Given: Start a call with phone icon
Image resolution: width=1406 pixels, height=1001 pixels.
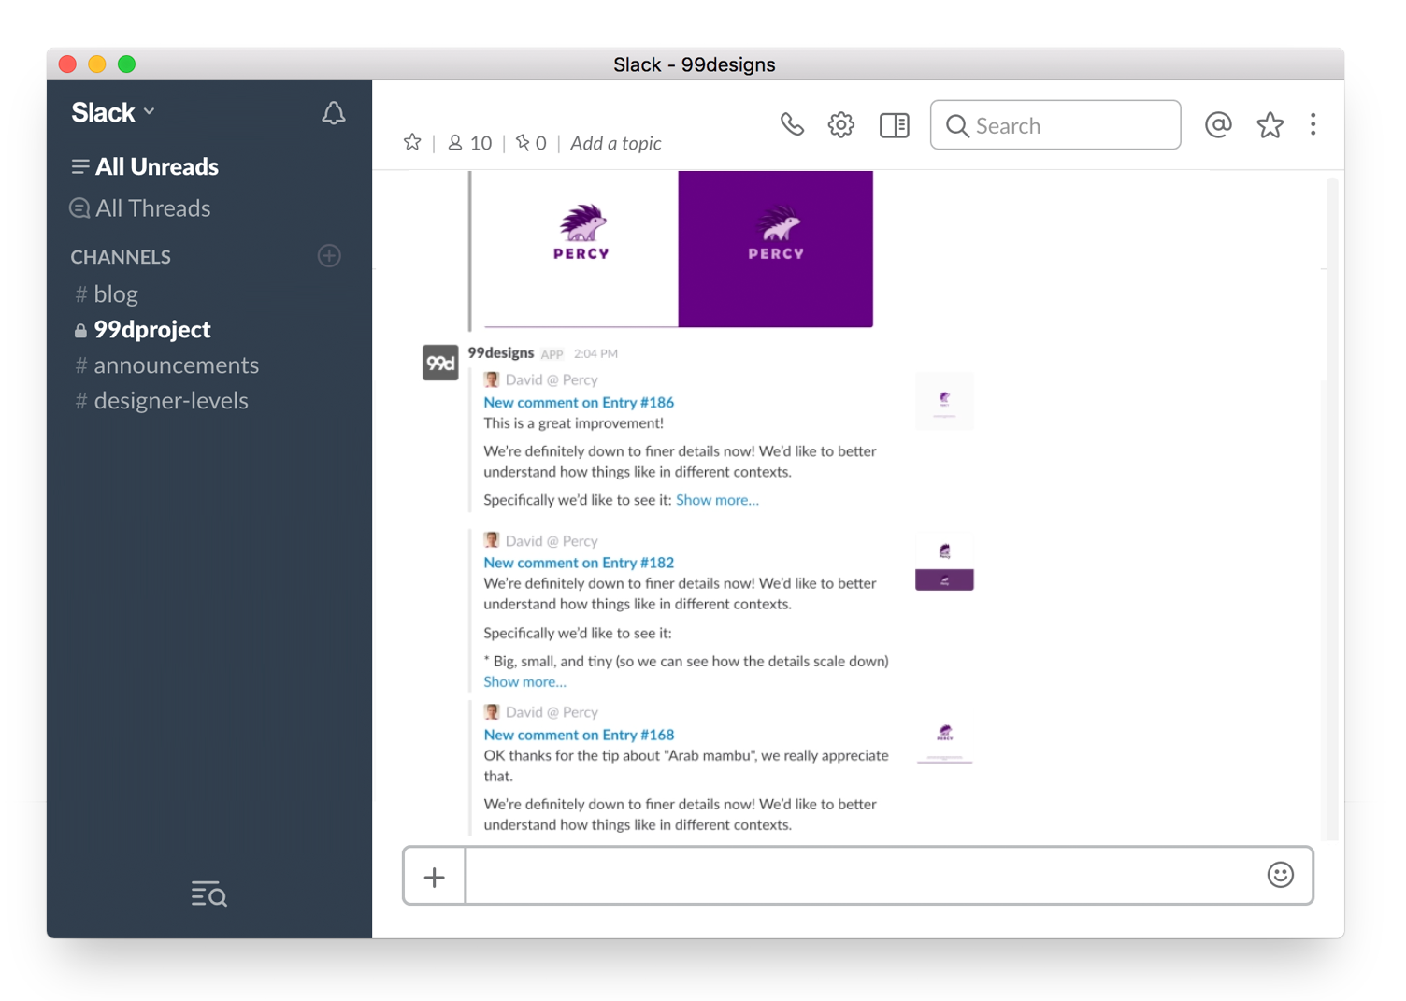Looking at the screenshot, I should [792, 124].
